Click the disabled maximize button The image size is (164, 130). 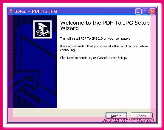(x=145, y=11)
